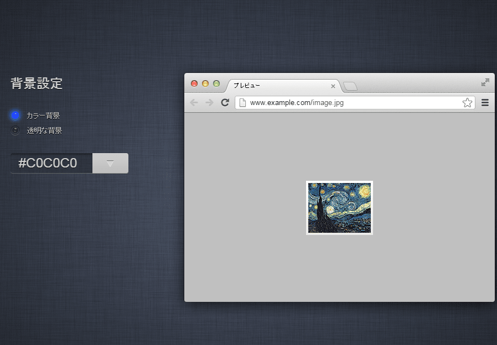Screen dimensions: 497x345
Task: Open the color picker dropdown arrow
Action: [110, 163]
